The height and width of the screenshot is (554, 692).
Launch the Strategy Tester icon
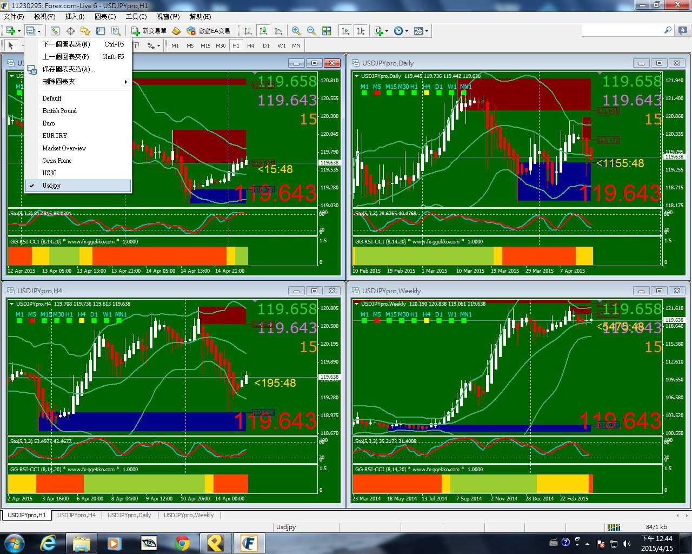[x=116, y=31]
